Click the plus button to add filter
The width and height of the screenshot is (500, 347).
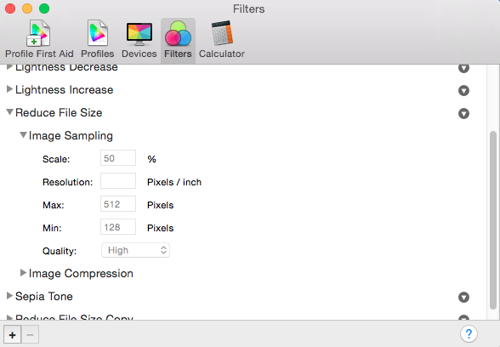[13, 334]
